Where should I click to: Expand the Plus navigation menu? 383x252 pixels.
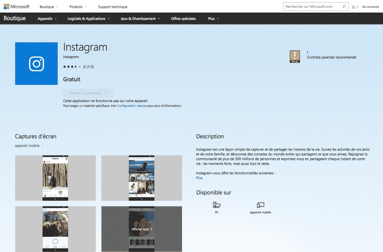(214, 18)
